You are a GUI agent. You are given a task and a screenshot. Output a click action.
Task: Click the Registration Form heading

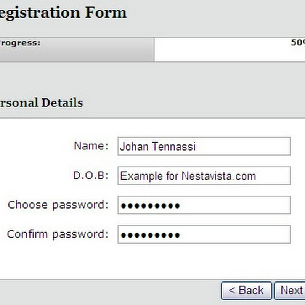pos(63,13)
